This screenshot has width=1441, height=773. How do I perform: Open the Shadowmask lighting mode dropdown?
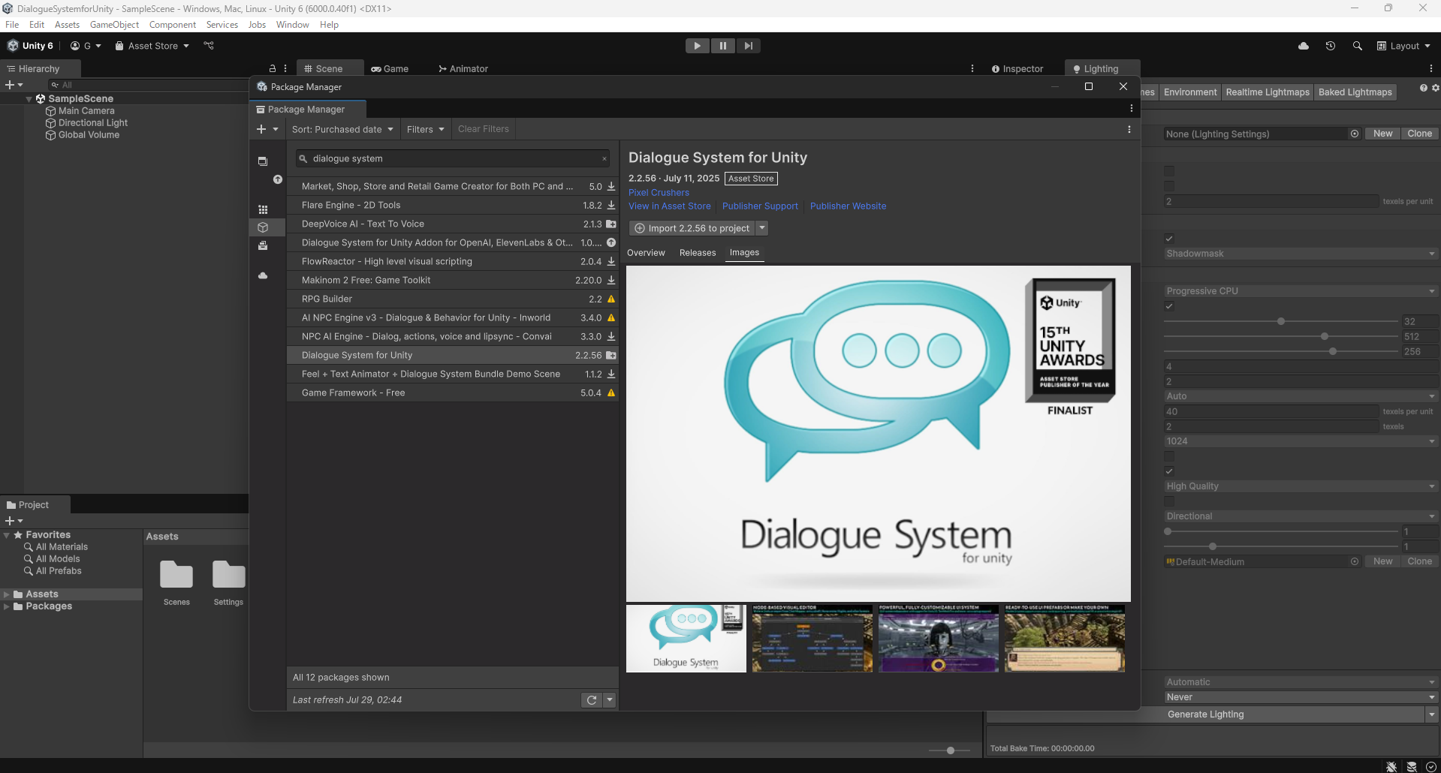click(x=1301, y=254)
